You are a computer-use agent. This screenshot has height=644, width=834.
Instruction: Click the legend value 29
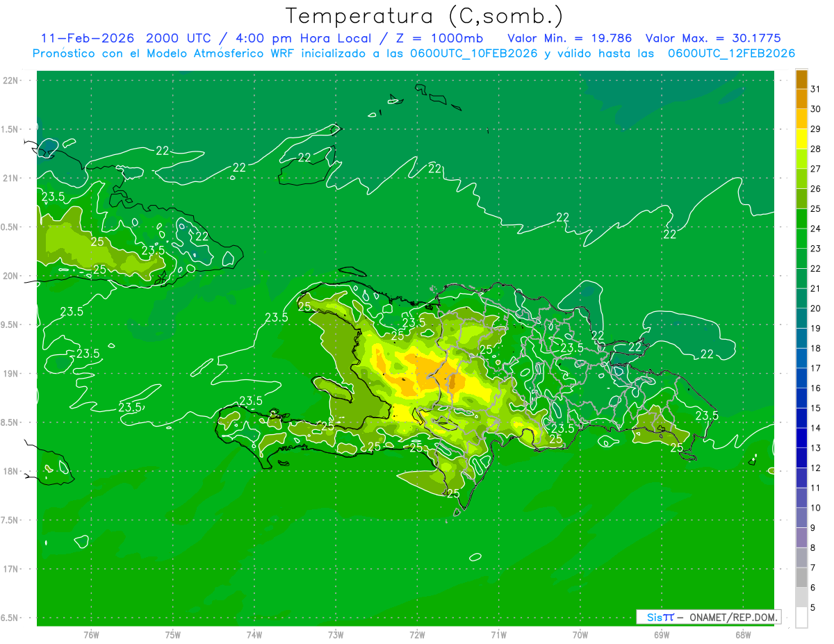click(815, 129)
